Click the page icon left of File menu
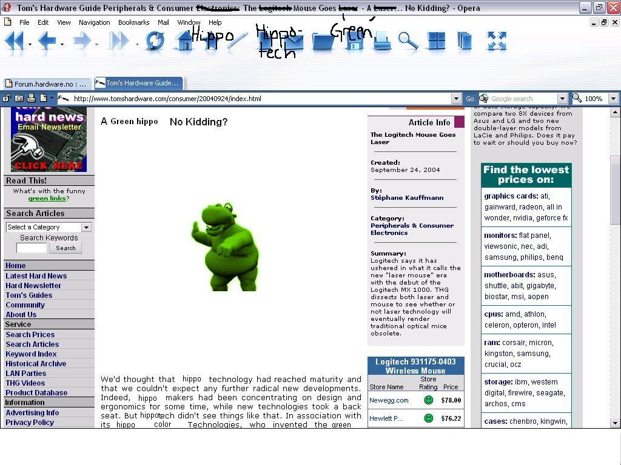Image resolution: width=621 pixels, height=465 pixels. pyautogui.click(x=7, y=22)
